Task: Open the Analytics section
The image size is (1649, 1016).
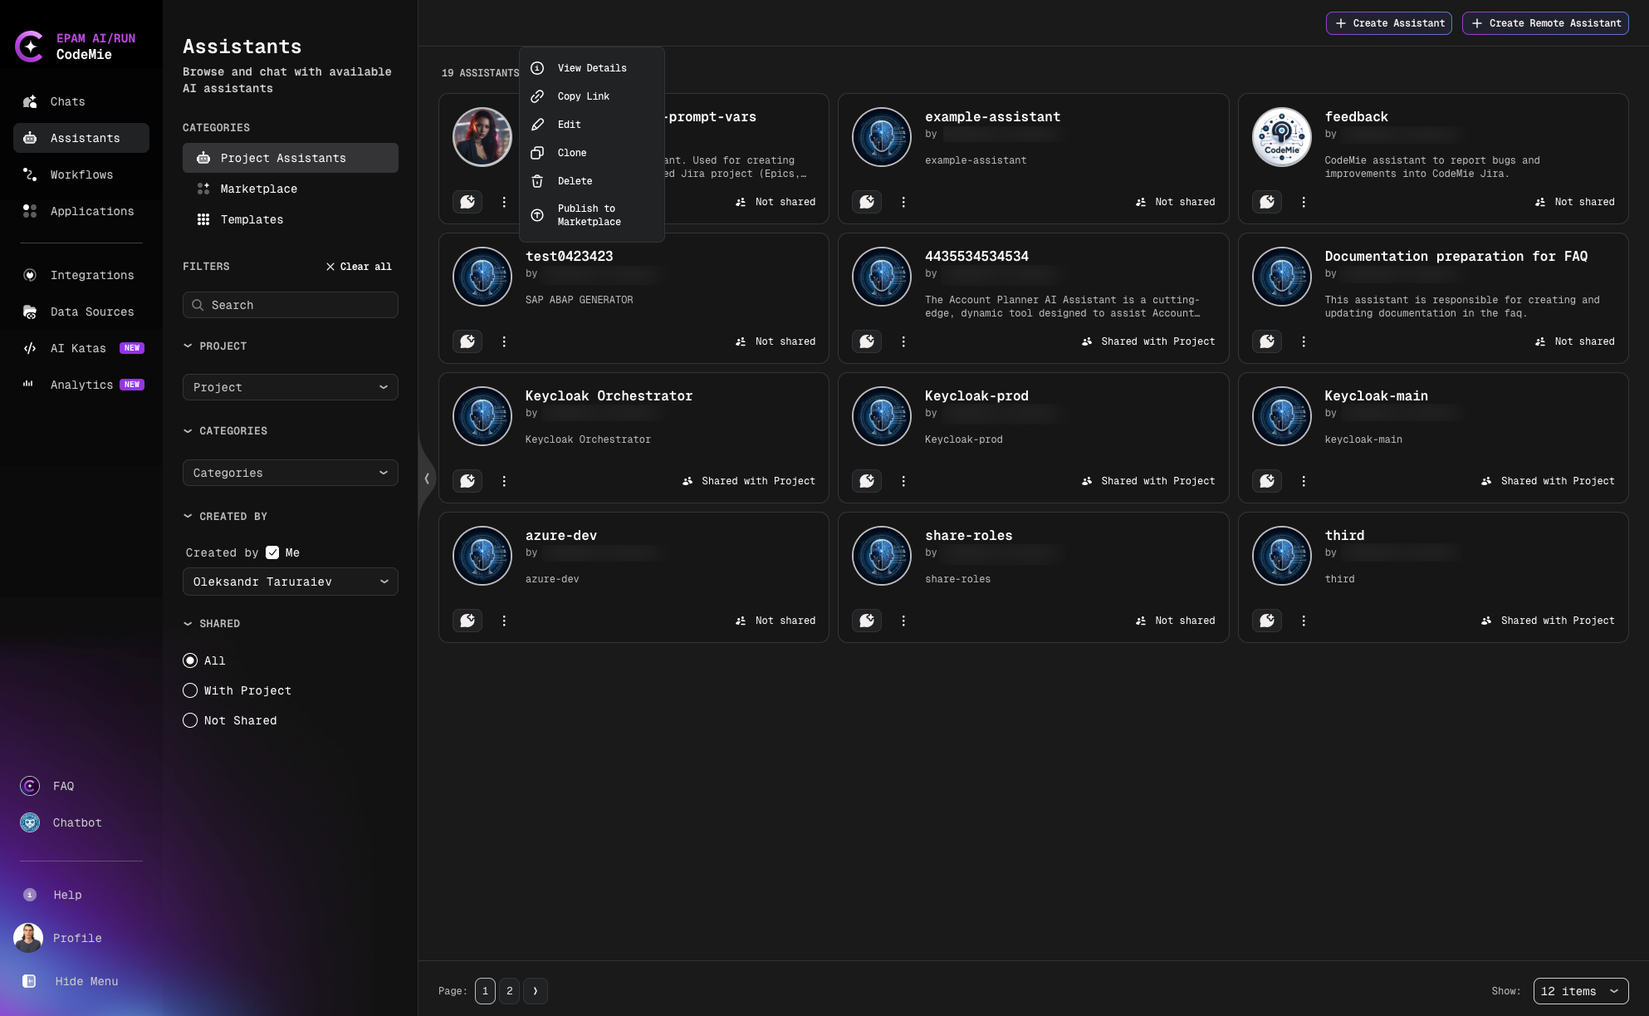Action: tap(81, 385)
